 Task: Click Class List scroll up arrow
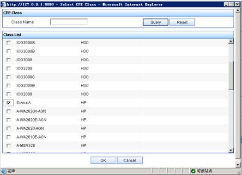click(x=231, y=41)
